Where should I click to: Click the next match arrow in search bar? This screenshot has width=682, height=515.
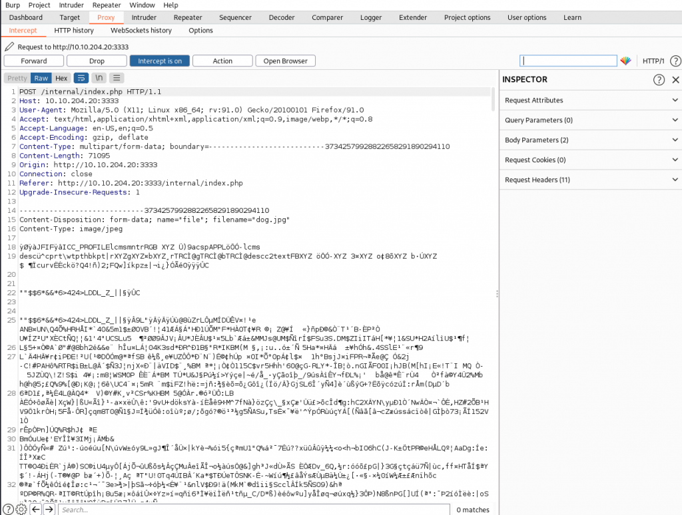click(x=49, y=509)
